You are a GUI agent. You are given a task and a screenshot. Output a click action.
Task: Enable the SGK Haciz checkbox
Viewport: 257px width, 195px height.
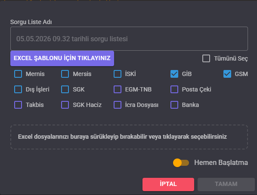pyautogui.click(x=65, y=105)
